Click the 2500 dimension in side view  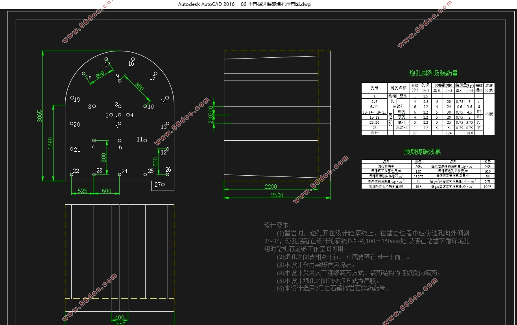click(x=277, y=195)
